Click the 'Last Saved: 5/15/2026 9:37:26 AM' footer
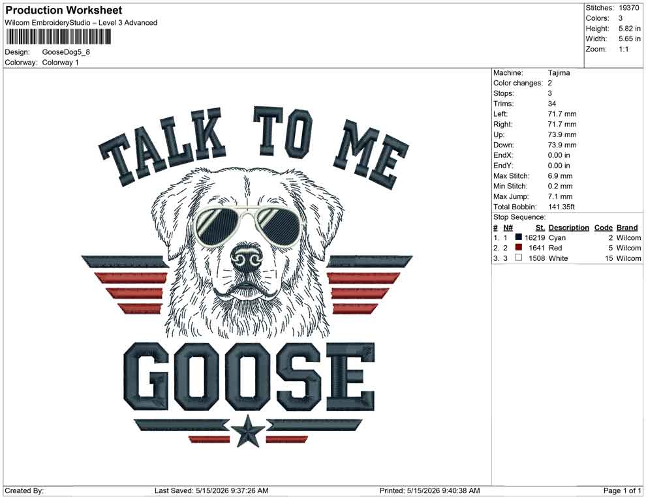This screenshot has height=497, width=646. 211,490
